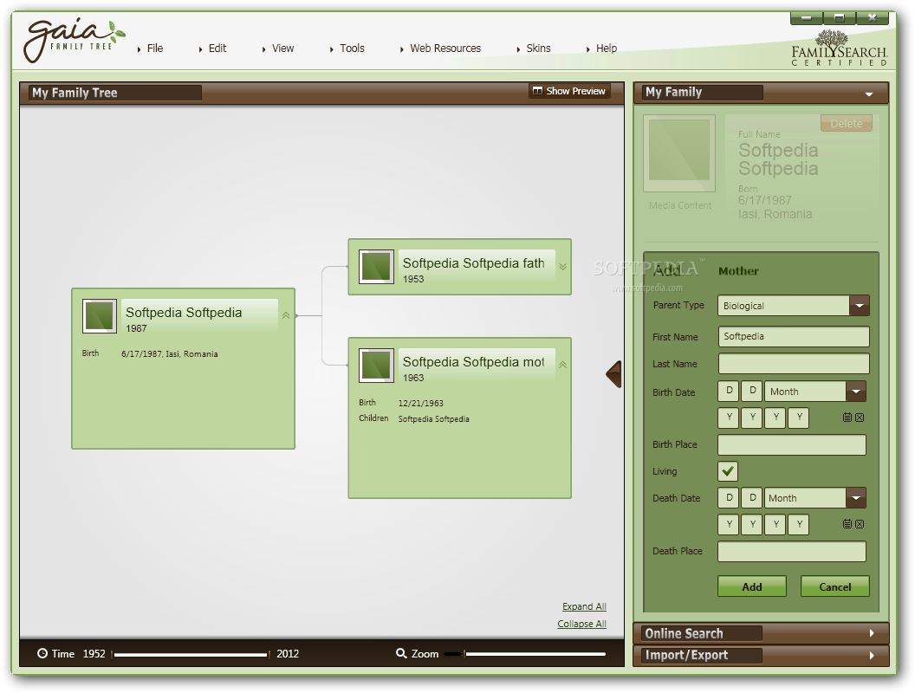Click the My Family Tree title label

pyautogui.click(x=75, y=93)
